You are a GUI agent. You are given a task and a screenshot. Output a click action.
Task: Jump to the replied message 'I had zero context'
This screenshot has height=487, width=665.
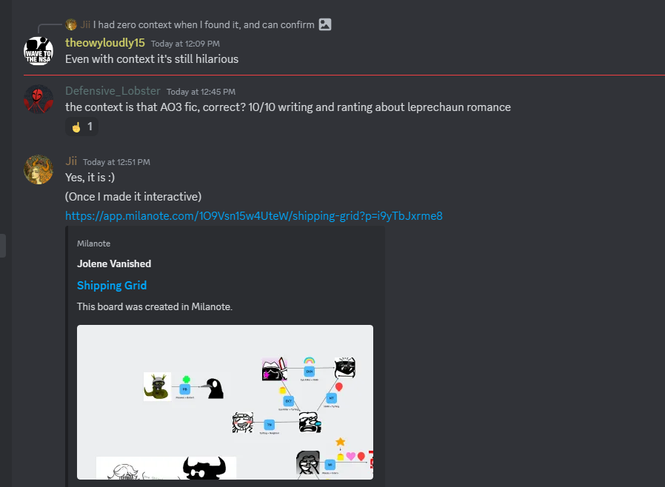coord(204,25)
